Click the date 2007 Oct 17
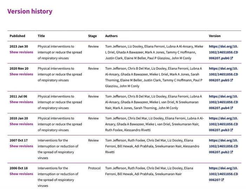This screenshot has height=189, width=246. (x=19, y=140)
